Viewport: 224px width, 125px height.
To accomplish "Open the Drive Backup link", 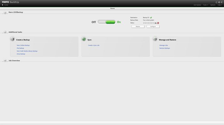I will click(x=21, y=54).
